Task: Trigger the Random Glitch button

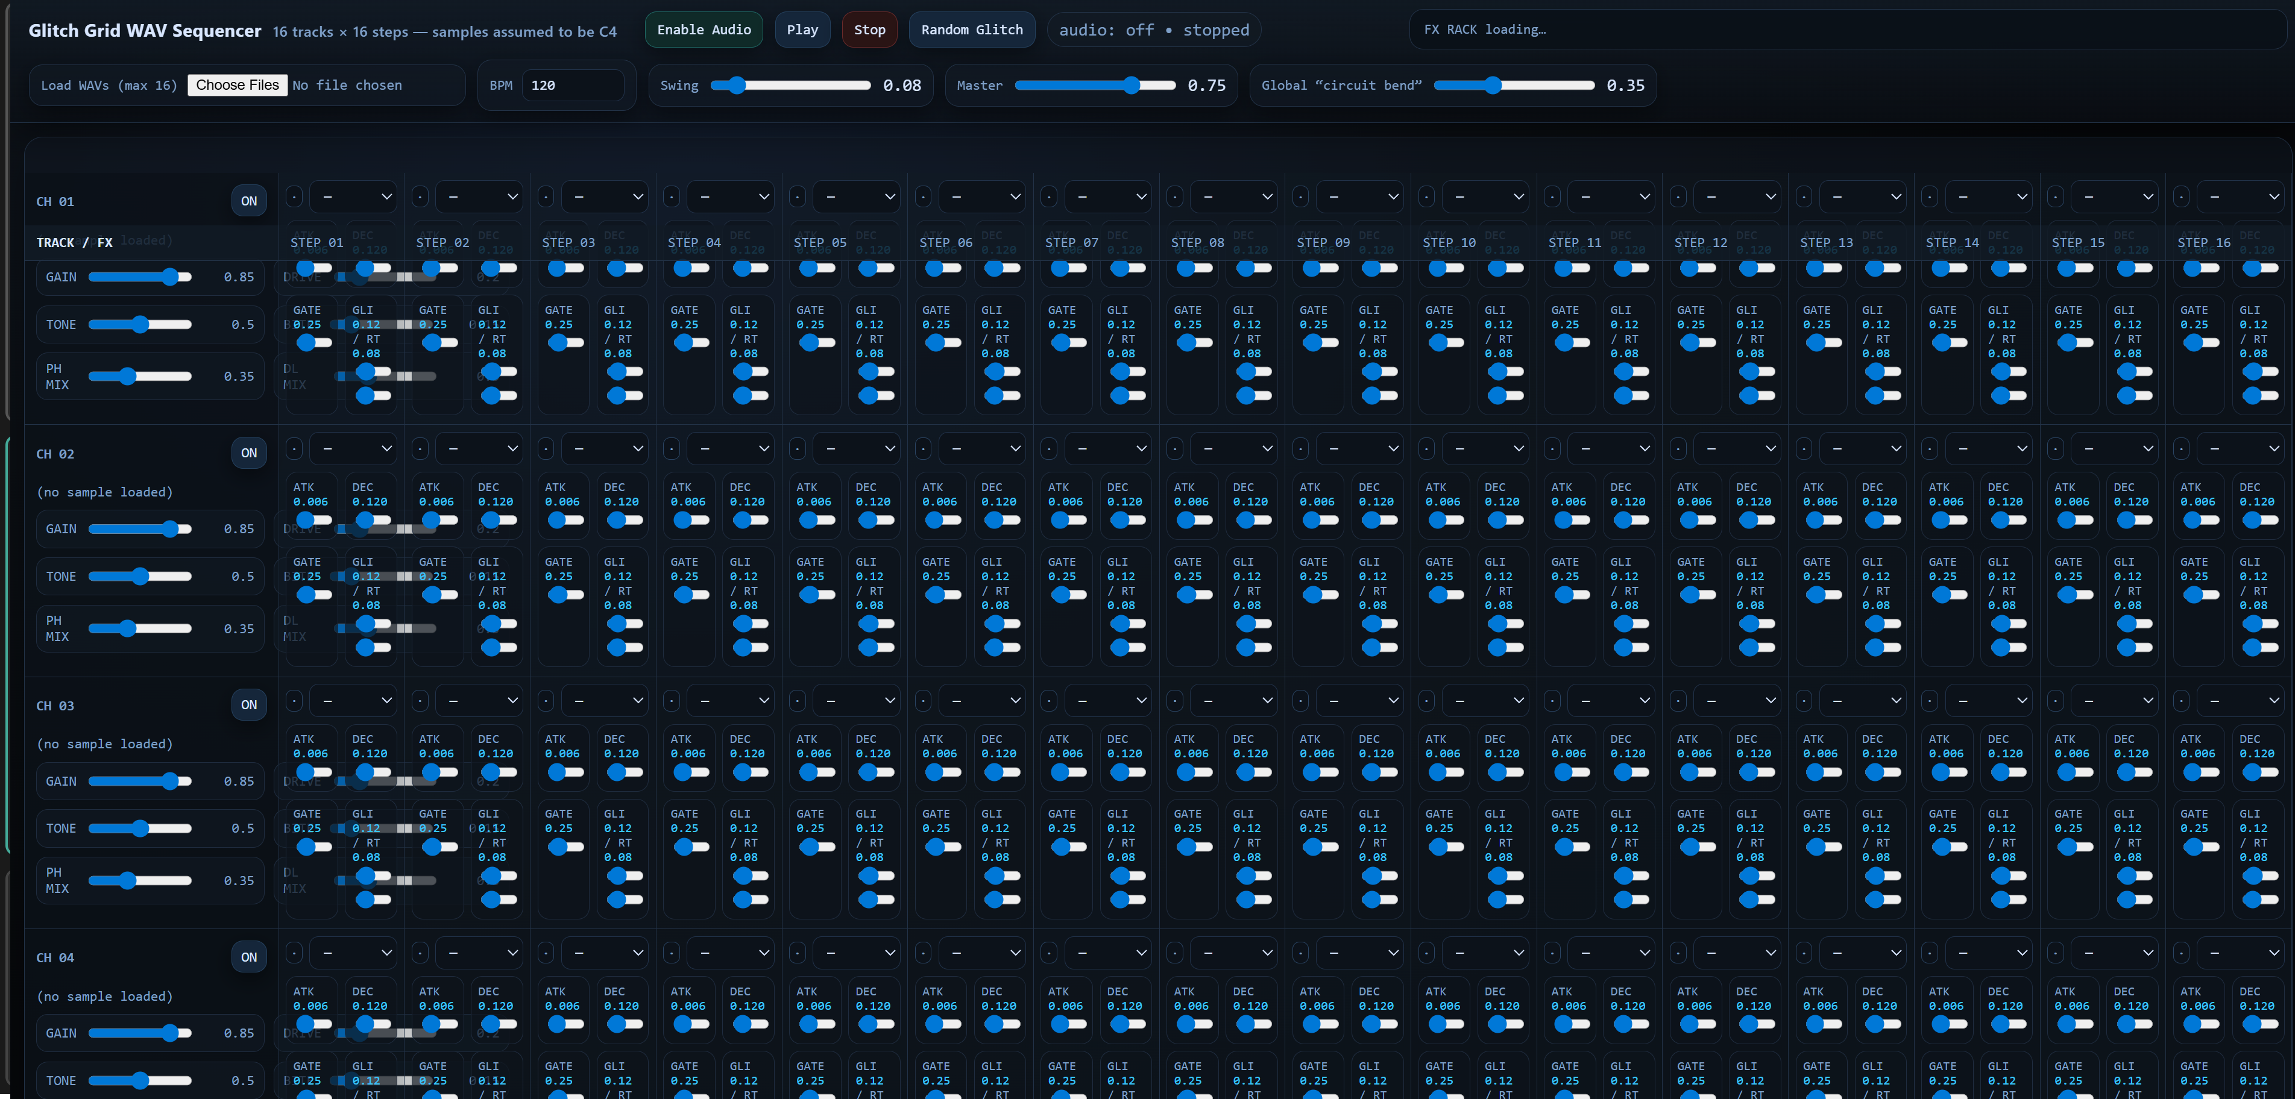Action: pos(971,30)
